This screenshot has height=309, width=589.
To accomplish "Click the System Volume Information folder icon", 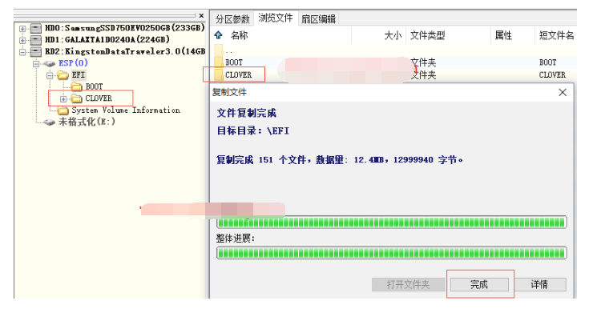I will coord(63,110).
